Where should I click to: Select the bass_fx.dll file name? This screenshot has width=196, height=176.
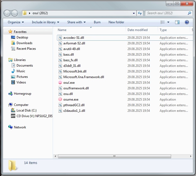70,60
